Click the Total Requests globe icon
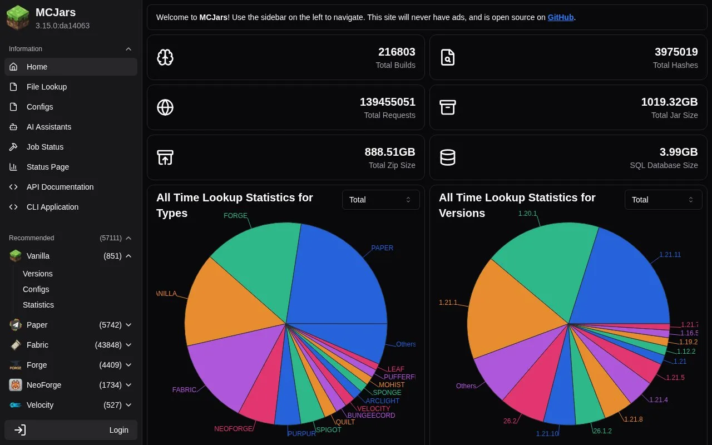The image size is (712, 445). pos(165,107)
